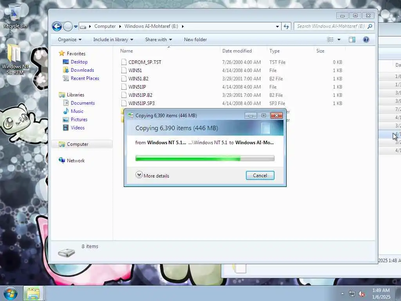Click the Change your view icon
Image resolution: width=401 pixels, height=301 pixels.
[x=330, y=40]
